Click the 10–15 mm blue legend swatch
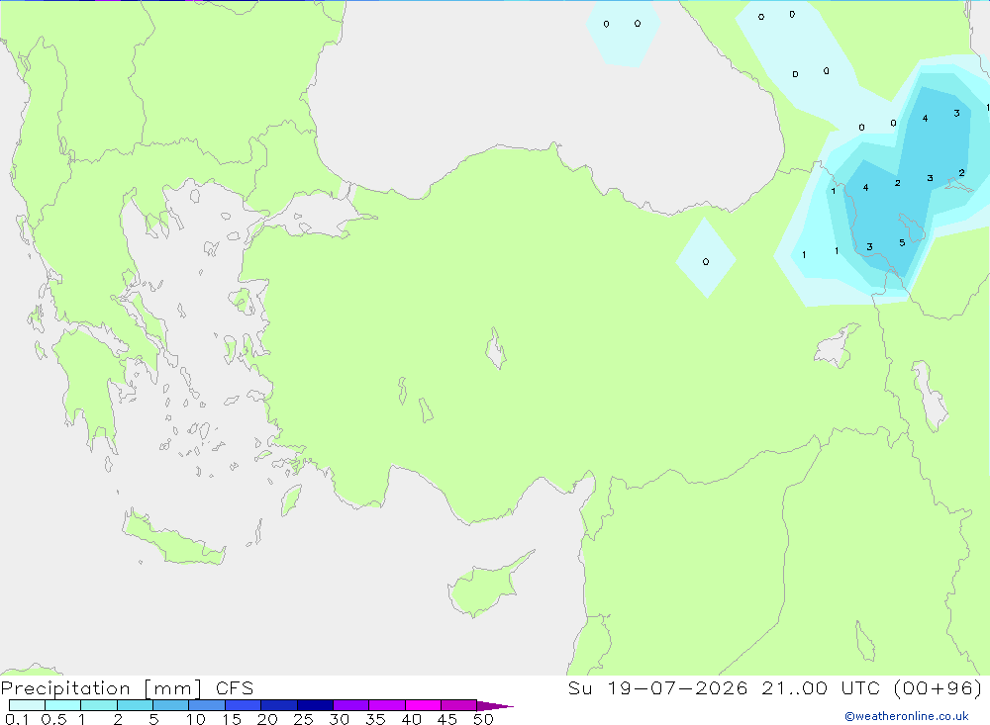Image resolution: width=990 pixels, height=725 pixels. (x=207, y=705)
